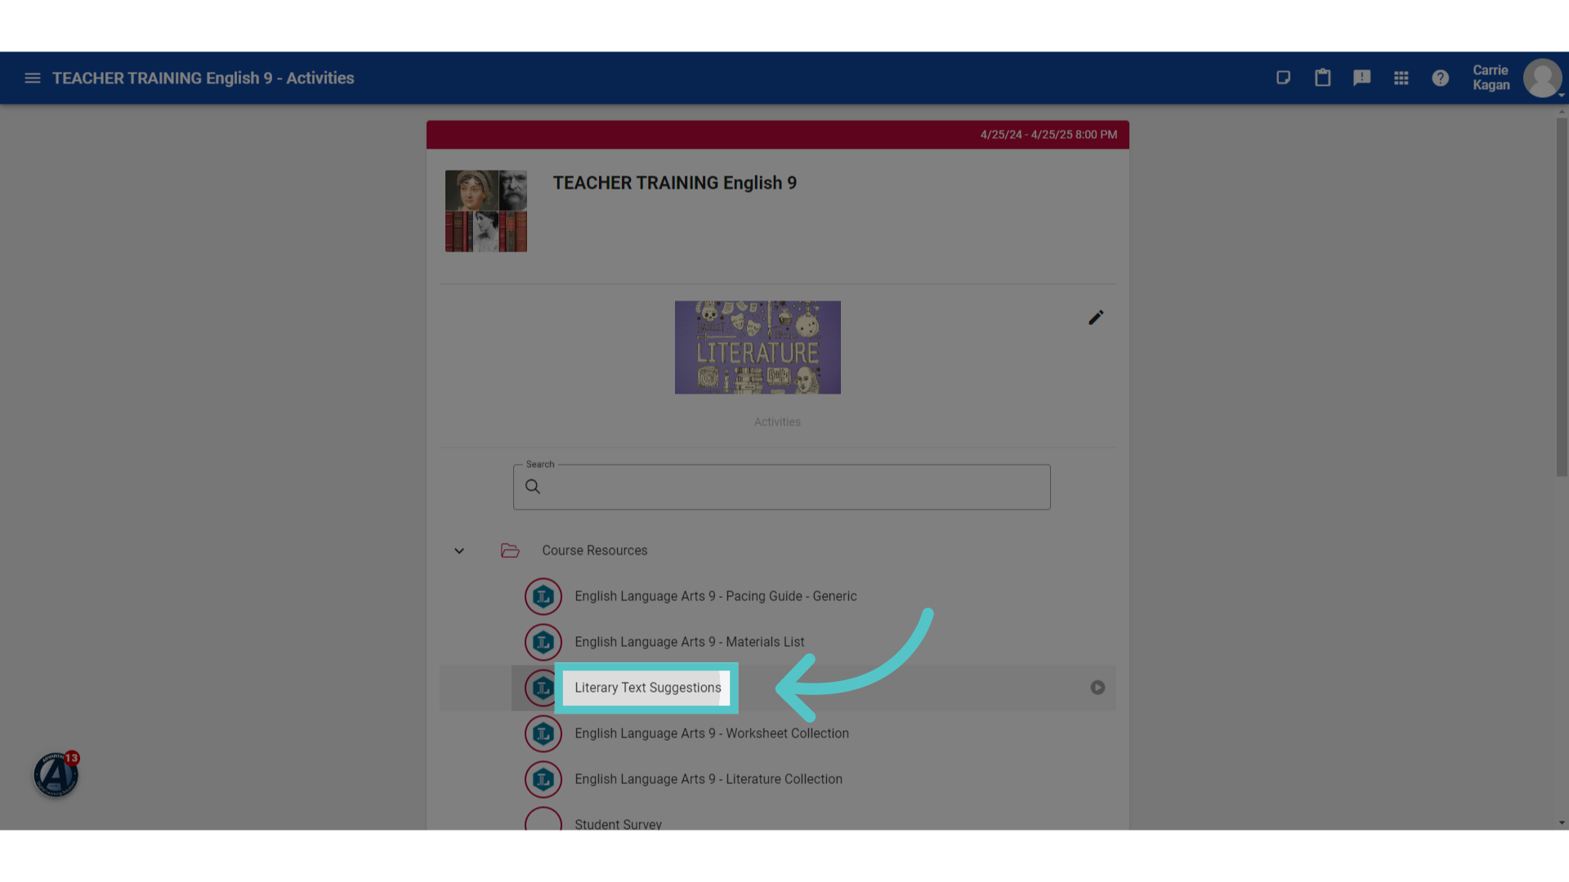Click the Pacing Guide activity icon

[x=543, y=597]
